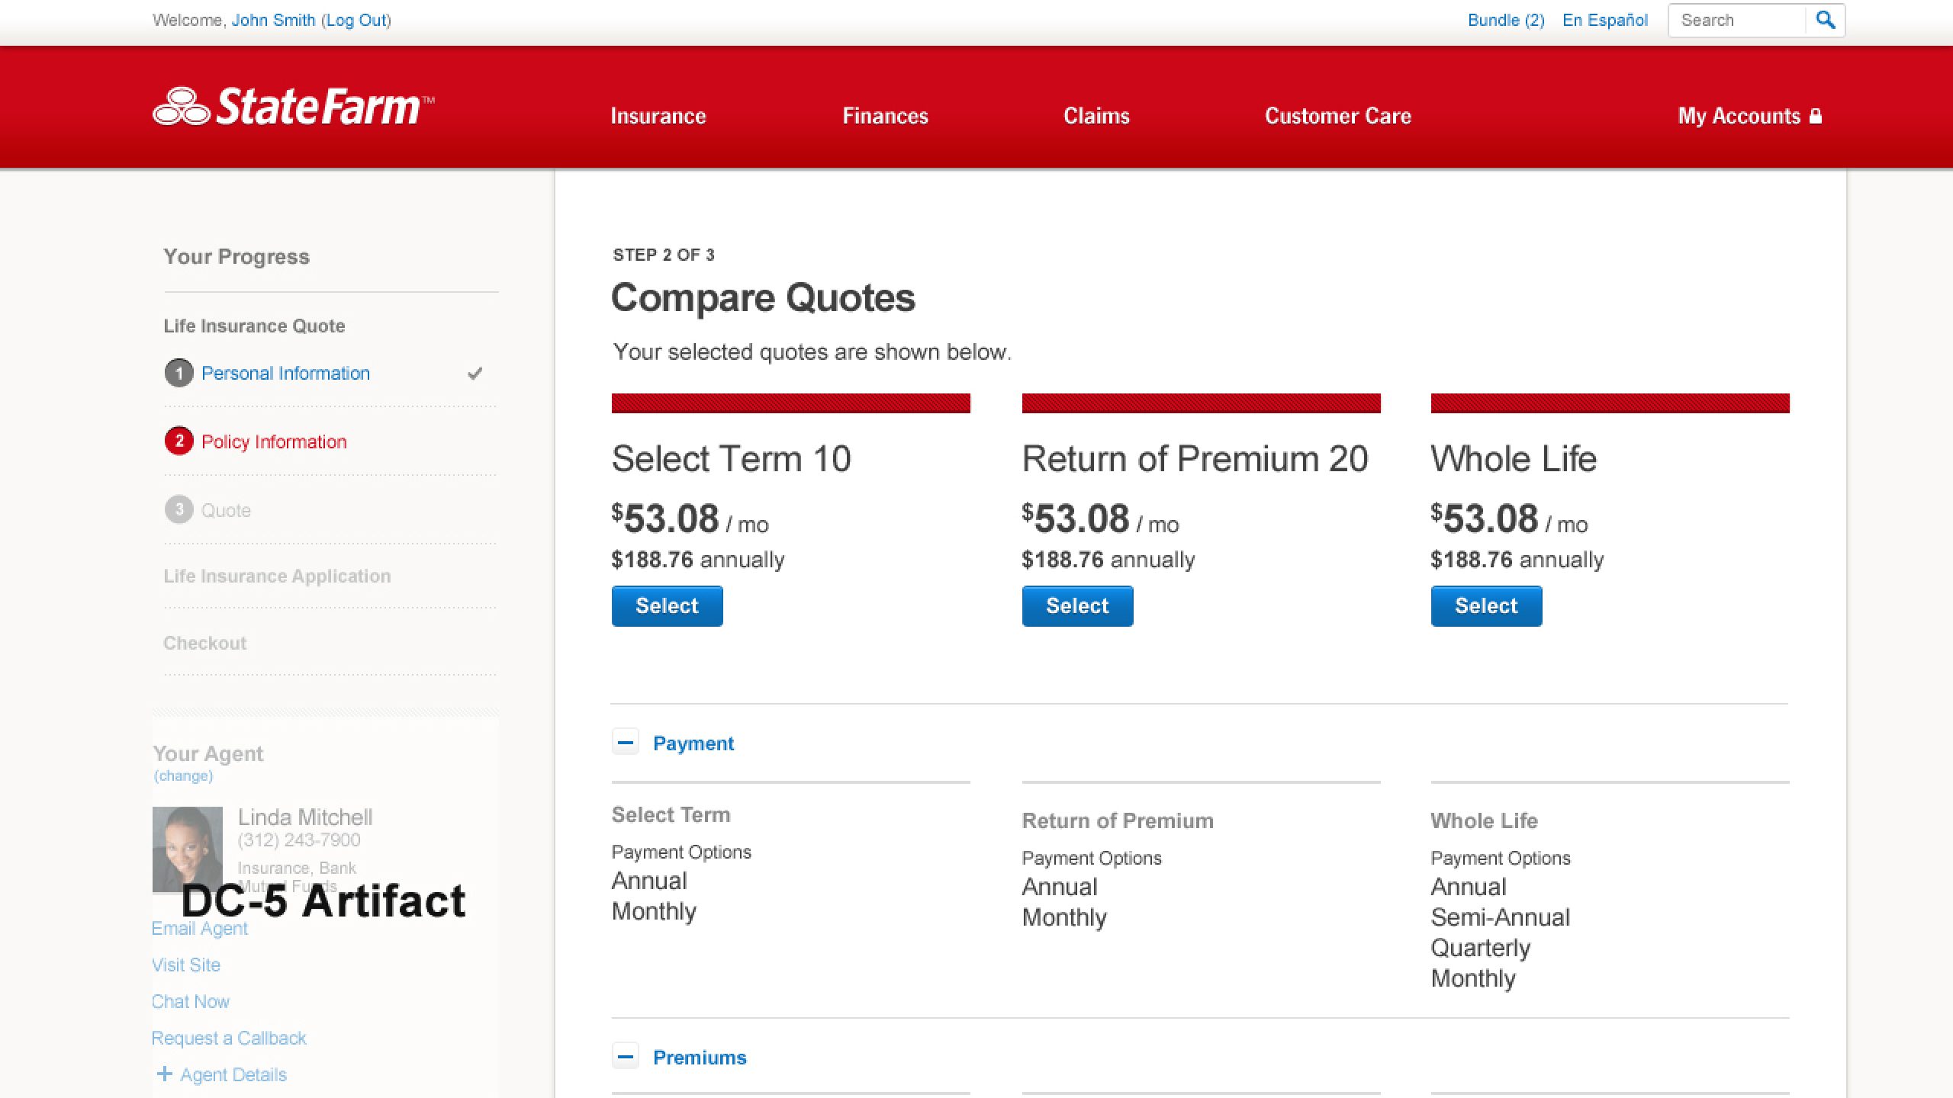Click the search magnifier icon
This screenshot has width=1953, height=1098.
tap(1825, 21)
